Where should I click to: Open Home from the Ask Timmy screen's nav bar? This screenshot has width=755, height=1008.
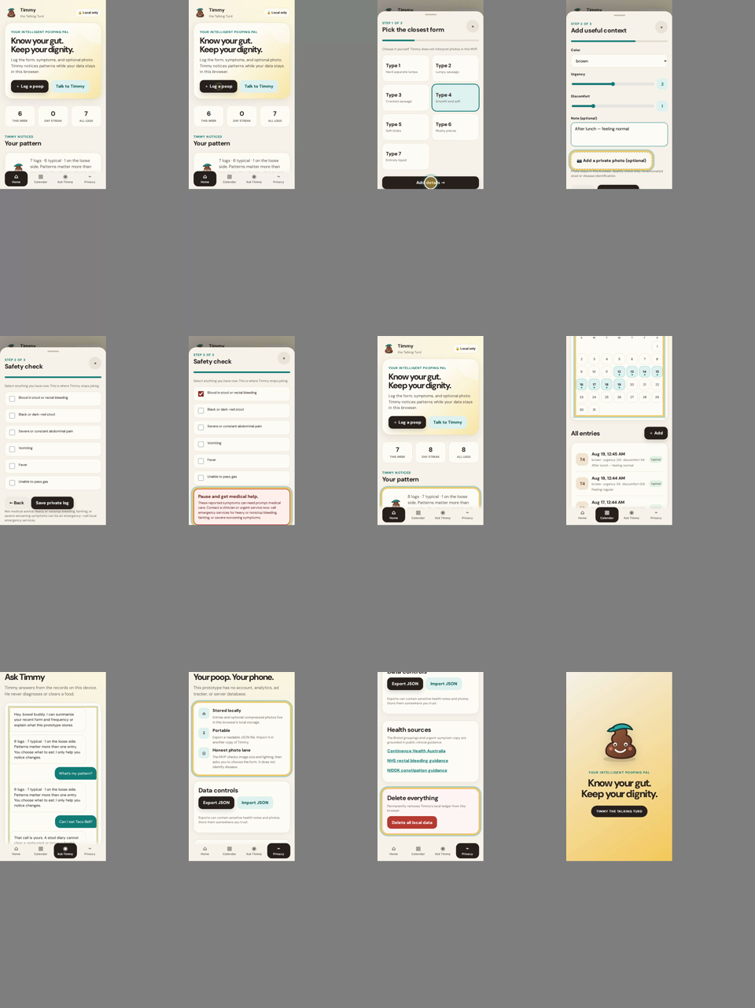(16, 851)
